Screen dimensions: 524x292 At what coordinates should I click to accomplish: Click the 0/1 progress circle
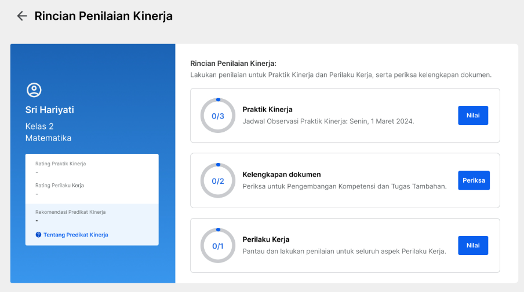(218, 246)
